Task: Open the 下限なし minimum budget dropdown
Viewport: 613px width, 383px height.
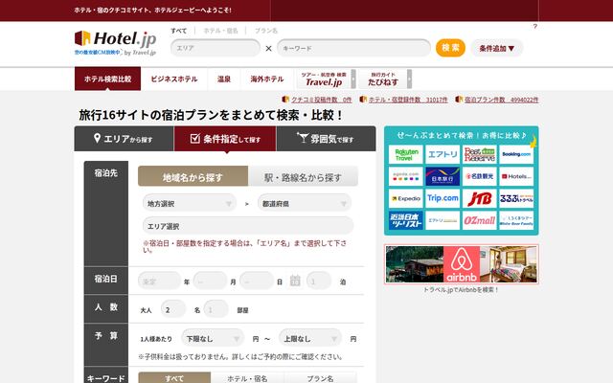Action: coord(213,338)
